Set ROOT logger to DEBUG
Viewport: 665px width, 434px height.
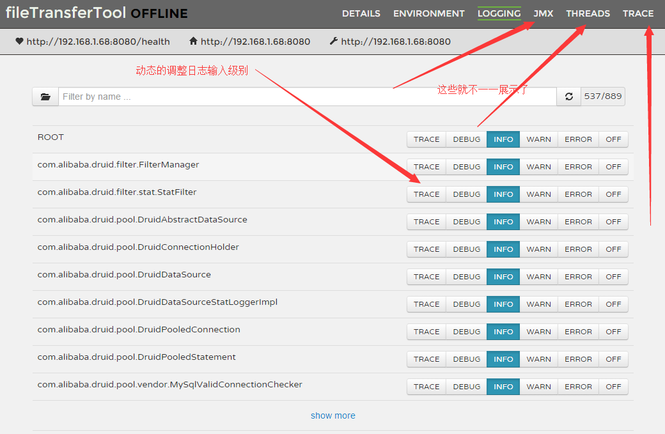coord(467,139)
